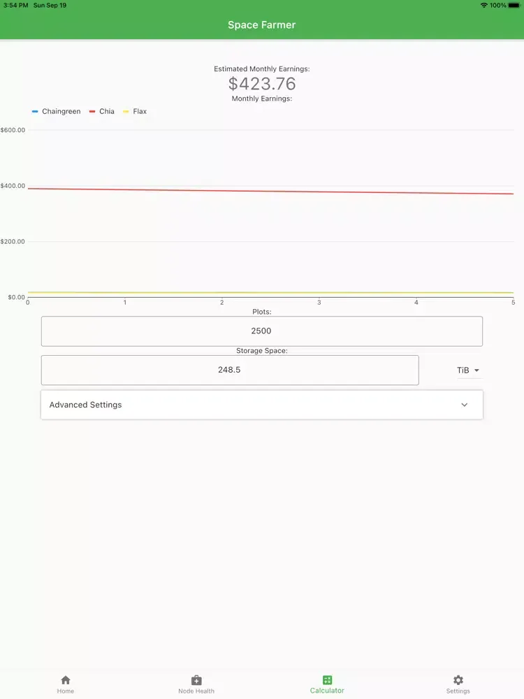Viewport: 524px width, 699px height.
Task: Click the Advanced Settings chevron arrow
Action: click(465, 405)
